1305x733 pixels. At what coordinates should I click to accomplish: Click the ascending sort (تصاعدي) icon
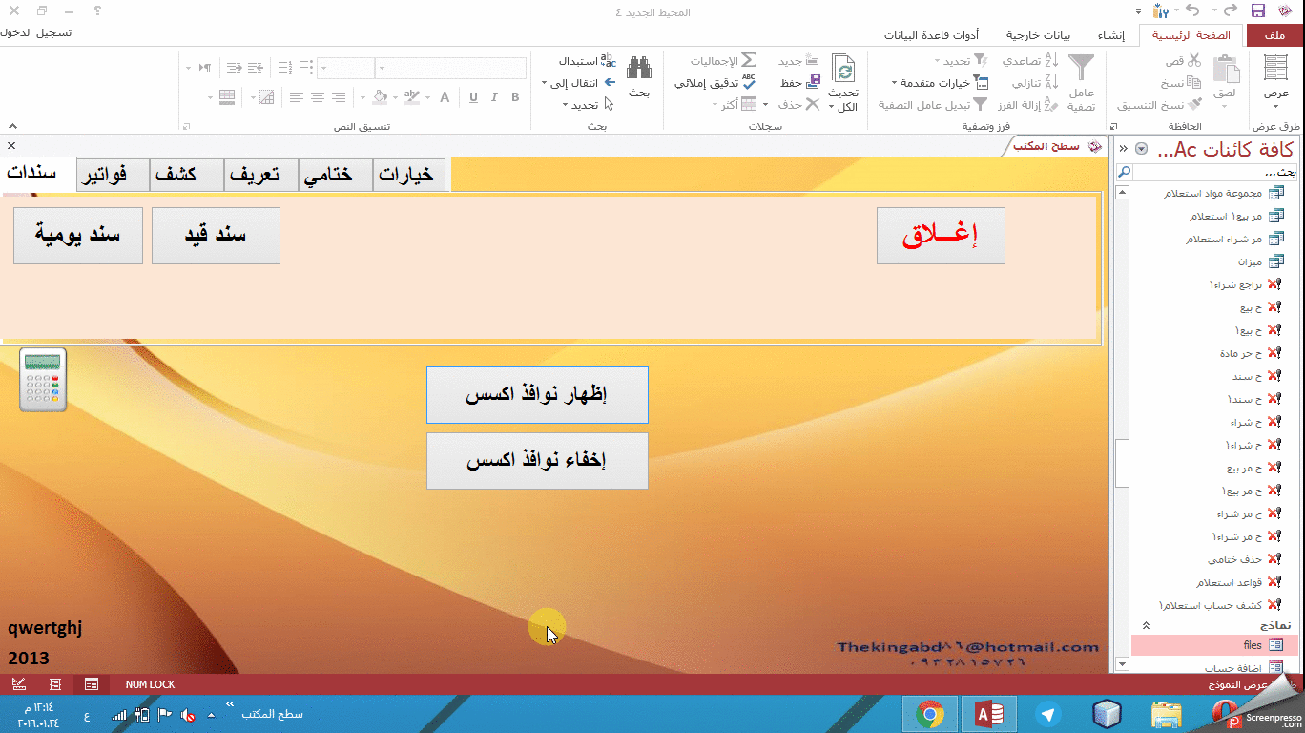coord(1051,61)
